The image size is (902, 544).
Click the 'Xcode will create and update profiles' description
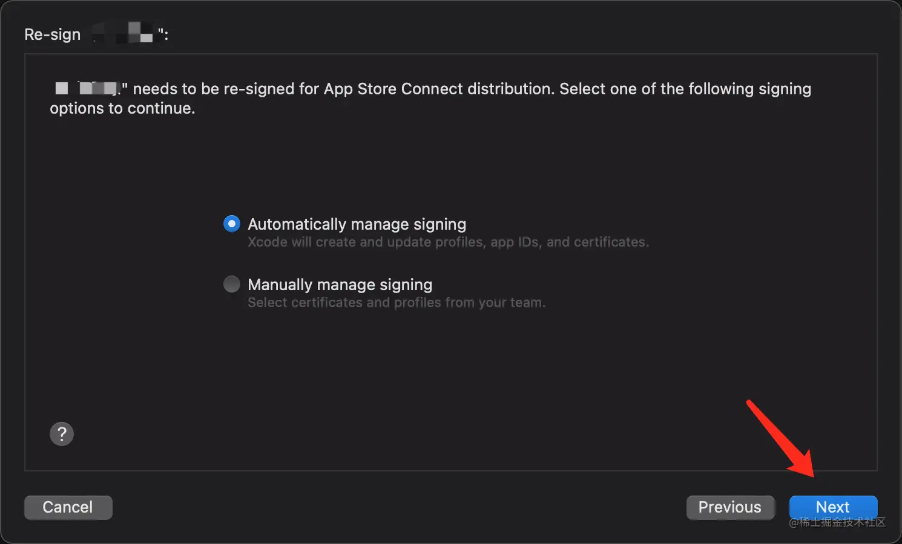pos(448,242)
